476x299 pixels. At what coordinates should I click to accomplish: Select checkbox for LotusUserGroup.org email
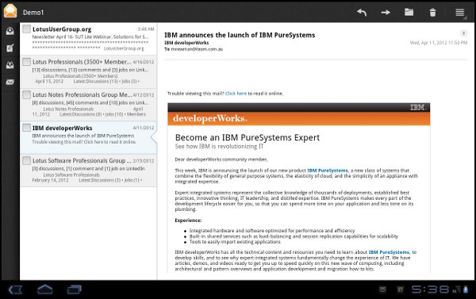[26, 29]
